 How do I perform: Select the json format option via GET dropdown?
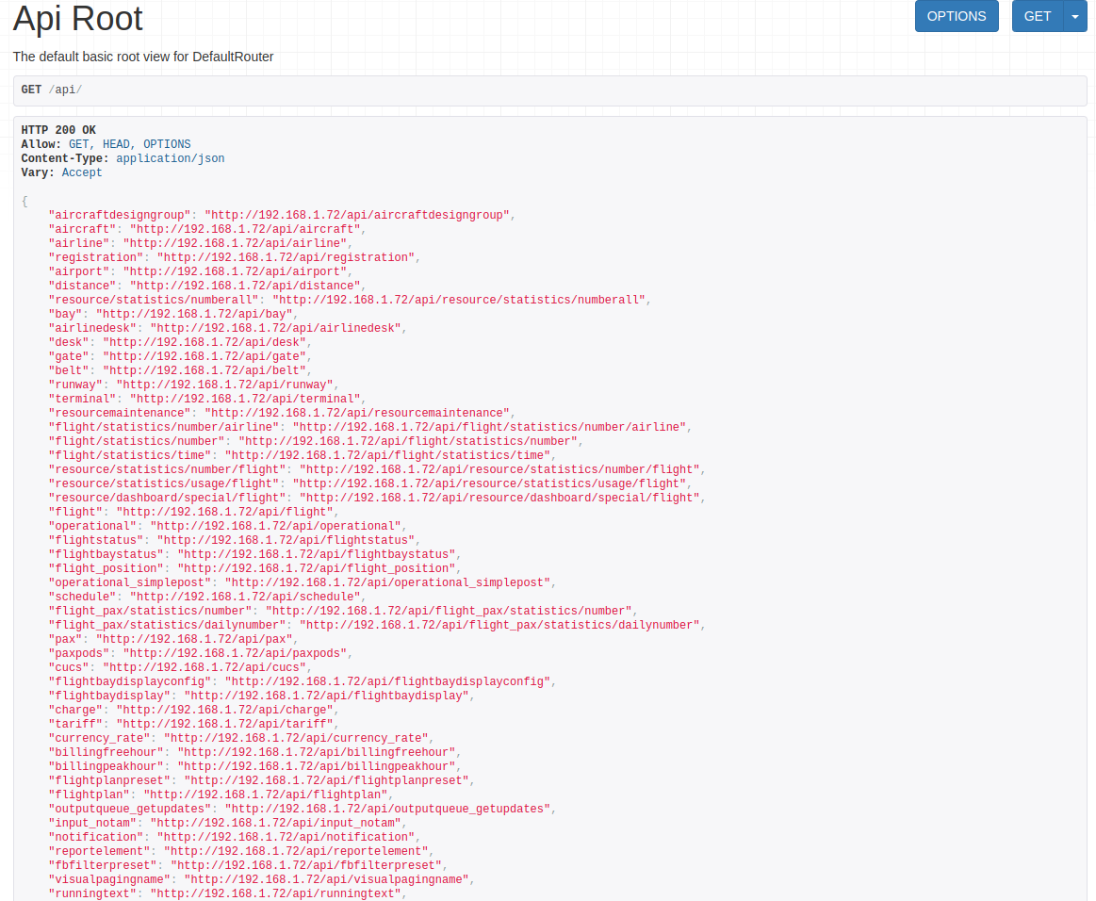[1075, 16]
